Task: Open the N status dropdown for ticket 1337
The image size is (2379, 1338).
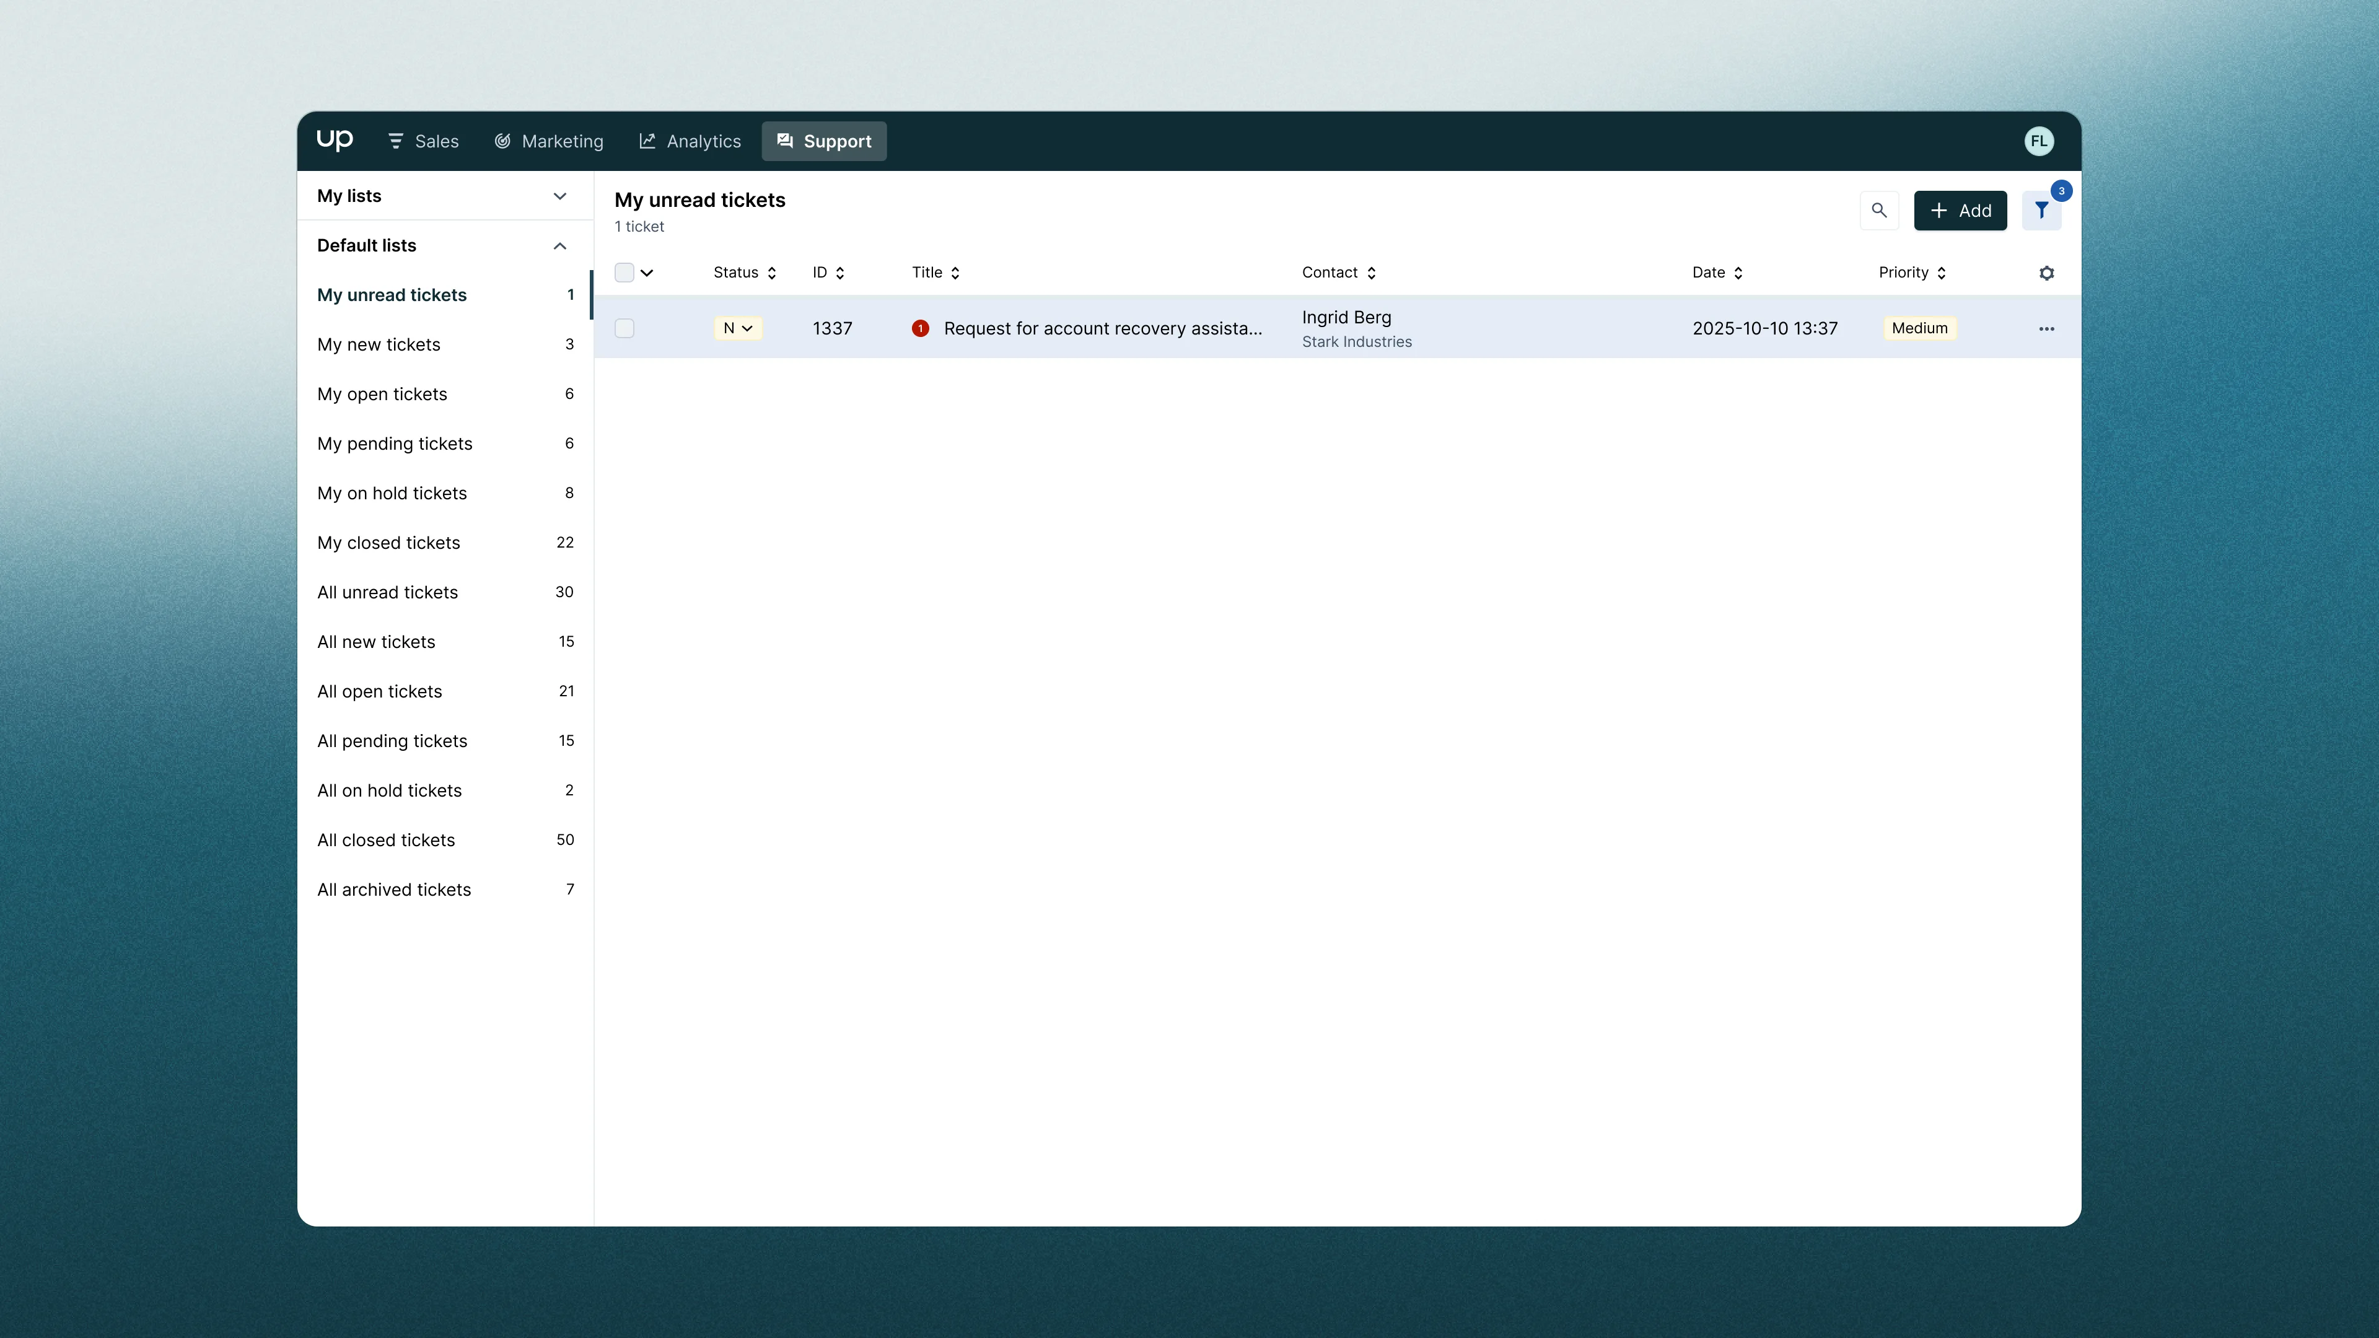Action: click(x=738, y=329)
